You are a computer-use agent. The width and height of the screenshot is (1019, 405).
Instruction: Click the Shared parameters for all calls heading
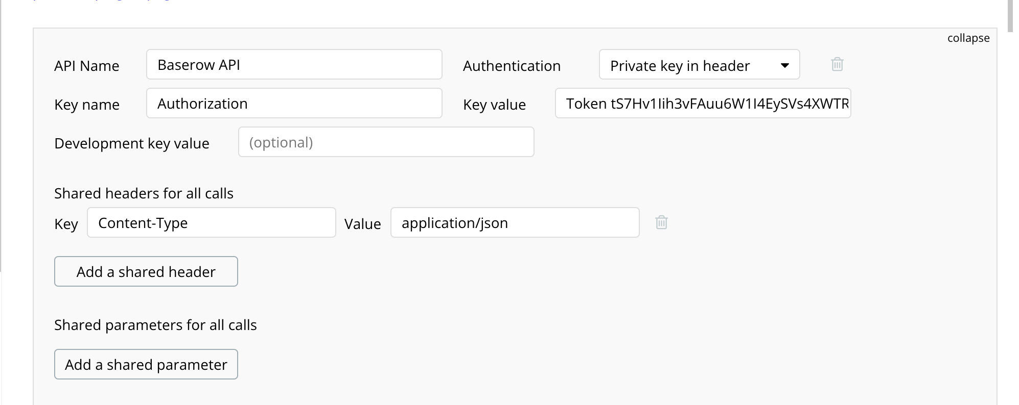155,325
